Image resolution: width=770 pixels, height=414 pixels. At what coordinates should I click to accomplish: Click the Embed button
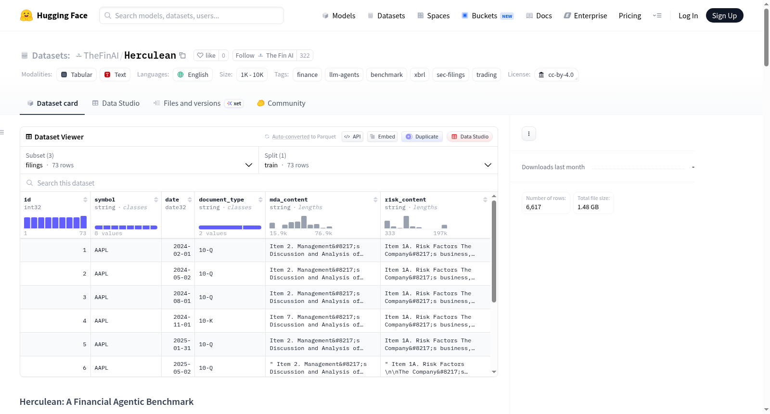point(382,137)
